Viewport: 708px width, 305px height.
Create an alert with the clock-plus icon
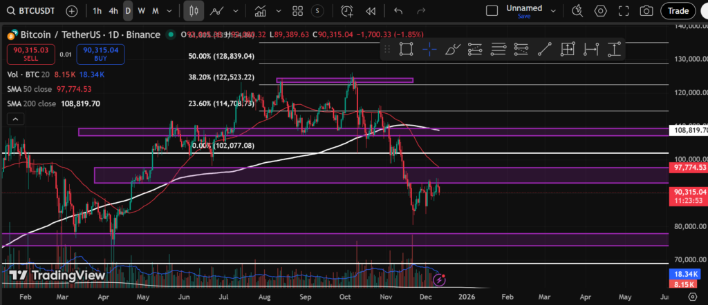click(347, 11)
